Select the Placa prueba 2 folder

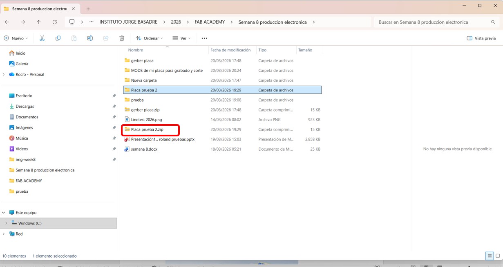click(x=222, y=90)
